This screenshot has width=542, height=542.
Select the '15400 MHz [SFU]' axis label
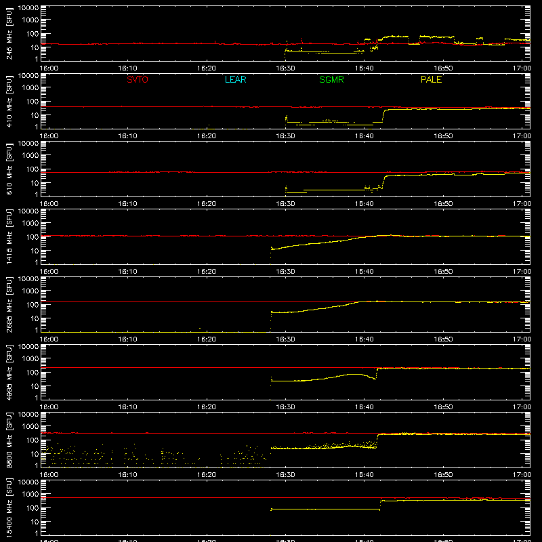click(x=9, y=507)
